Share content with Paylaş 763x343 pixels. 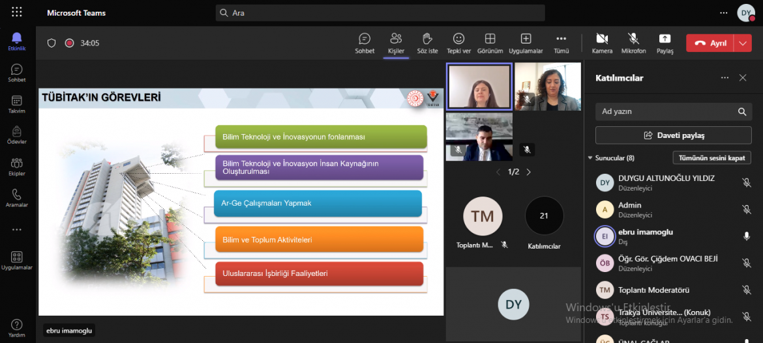pyautogui.click(x=665, y=43)
